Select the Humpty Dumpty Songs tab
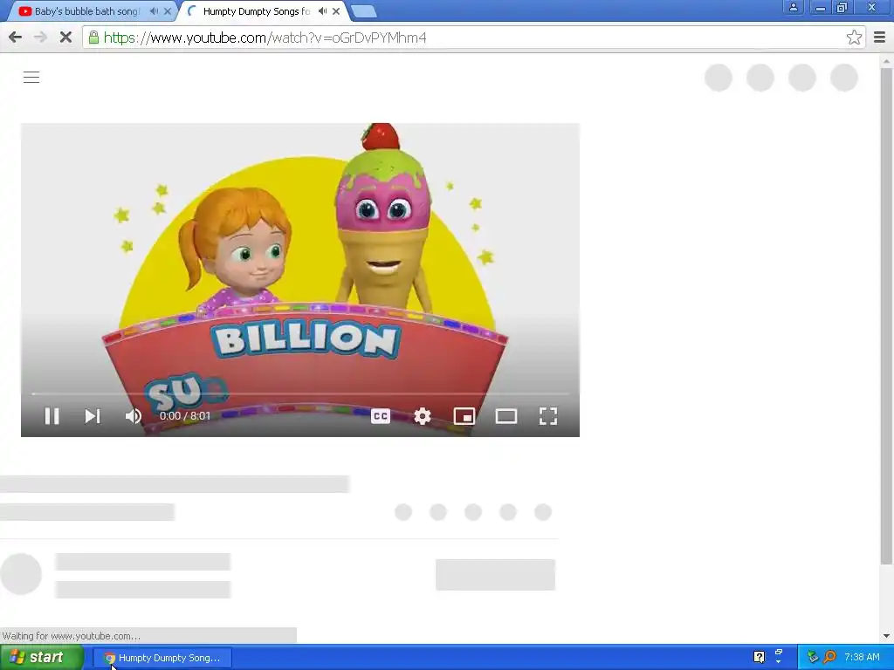894x670 pixels. pos(256,11)
